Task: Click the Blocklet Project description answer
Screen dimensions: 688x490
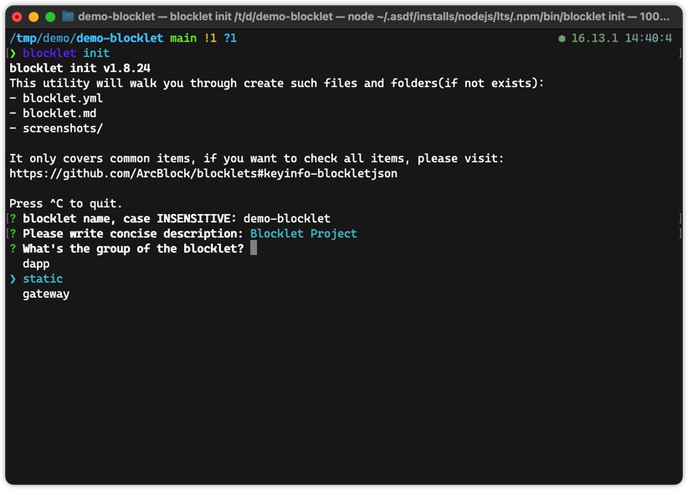Action: pyautogui.click(x=304, y=234)
